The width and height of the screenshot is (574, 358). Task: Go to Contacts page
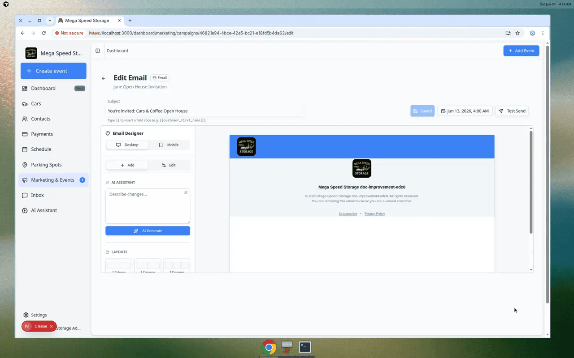click(x=53, y=119)
